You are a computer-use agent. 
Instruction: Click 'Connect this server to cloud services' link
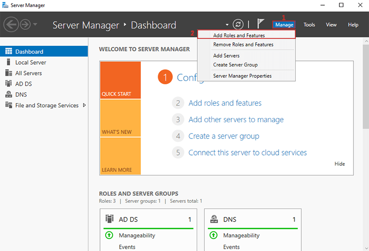247,153
